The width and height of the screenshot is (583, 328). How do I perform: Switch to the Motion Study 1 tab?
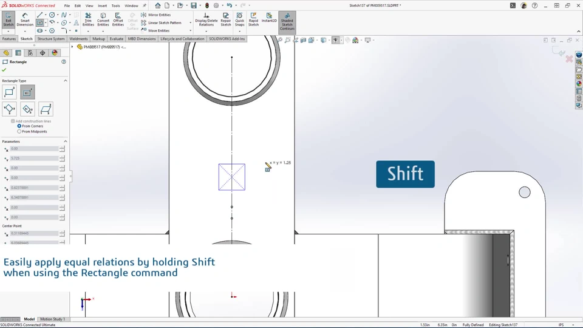[x=52, y=319]
